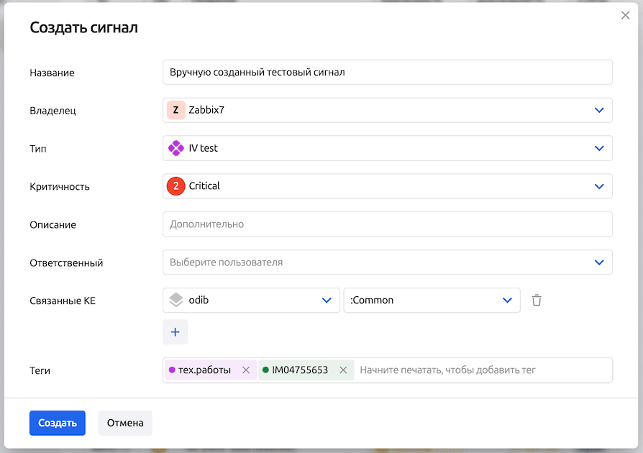Viewport: 643px width, 453px height.
Task: Delete the linked KE row with trash icon
Action: [x=537, y=301]
